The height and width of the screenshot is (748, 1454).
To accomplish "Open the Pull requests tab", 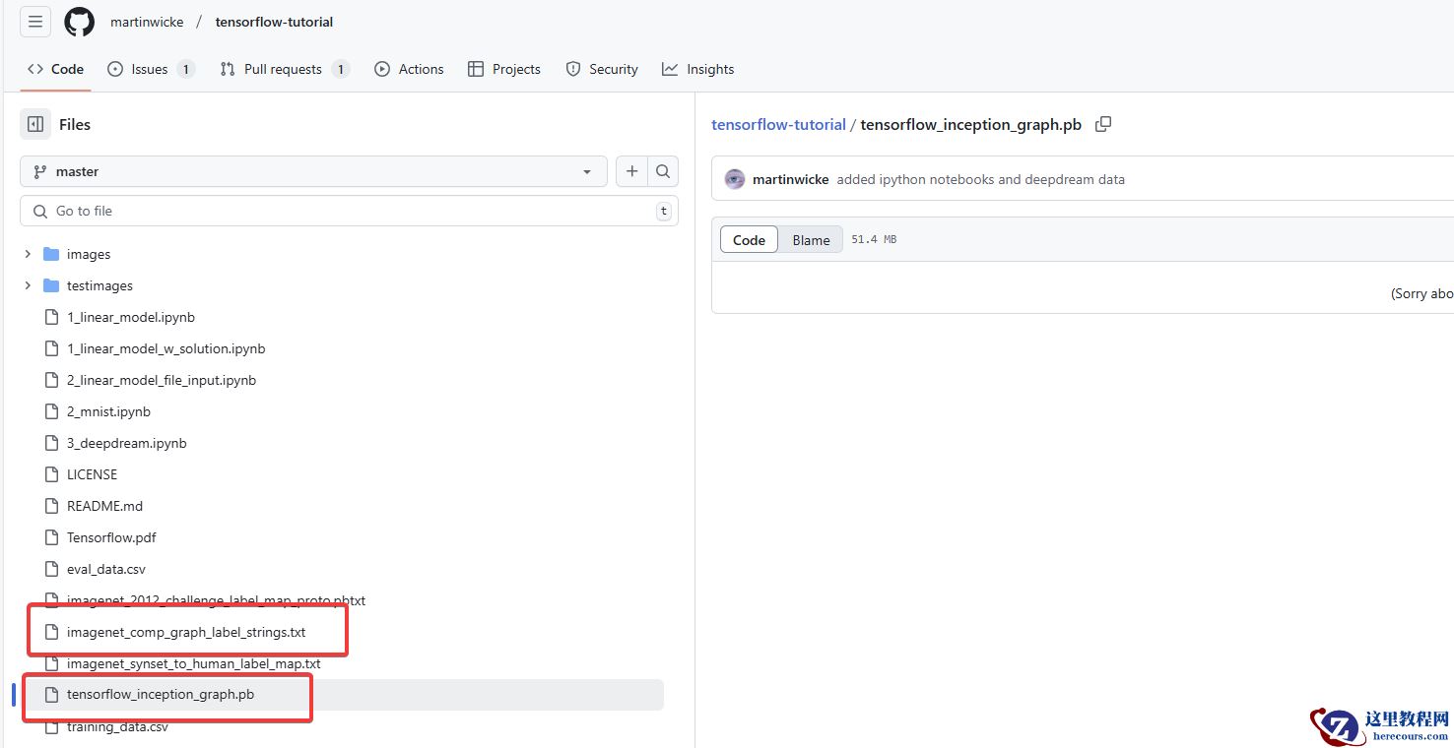I will coord(283,69).
